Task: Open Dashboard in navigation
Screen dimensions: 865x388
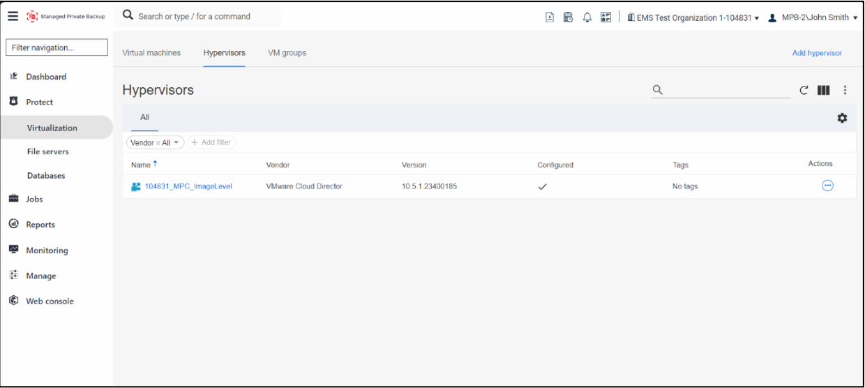Action: 46,77
